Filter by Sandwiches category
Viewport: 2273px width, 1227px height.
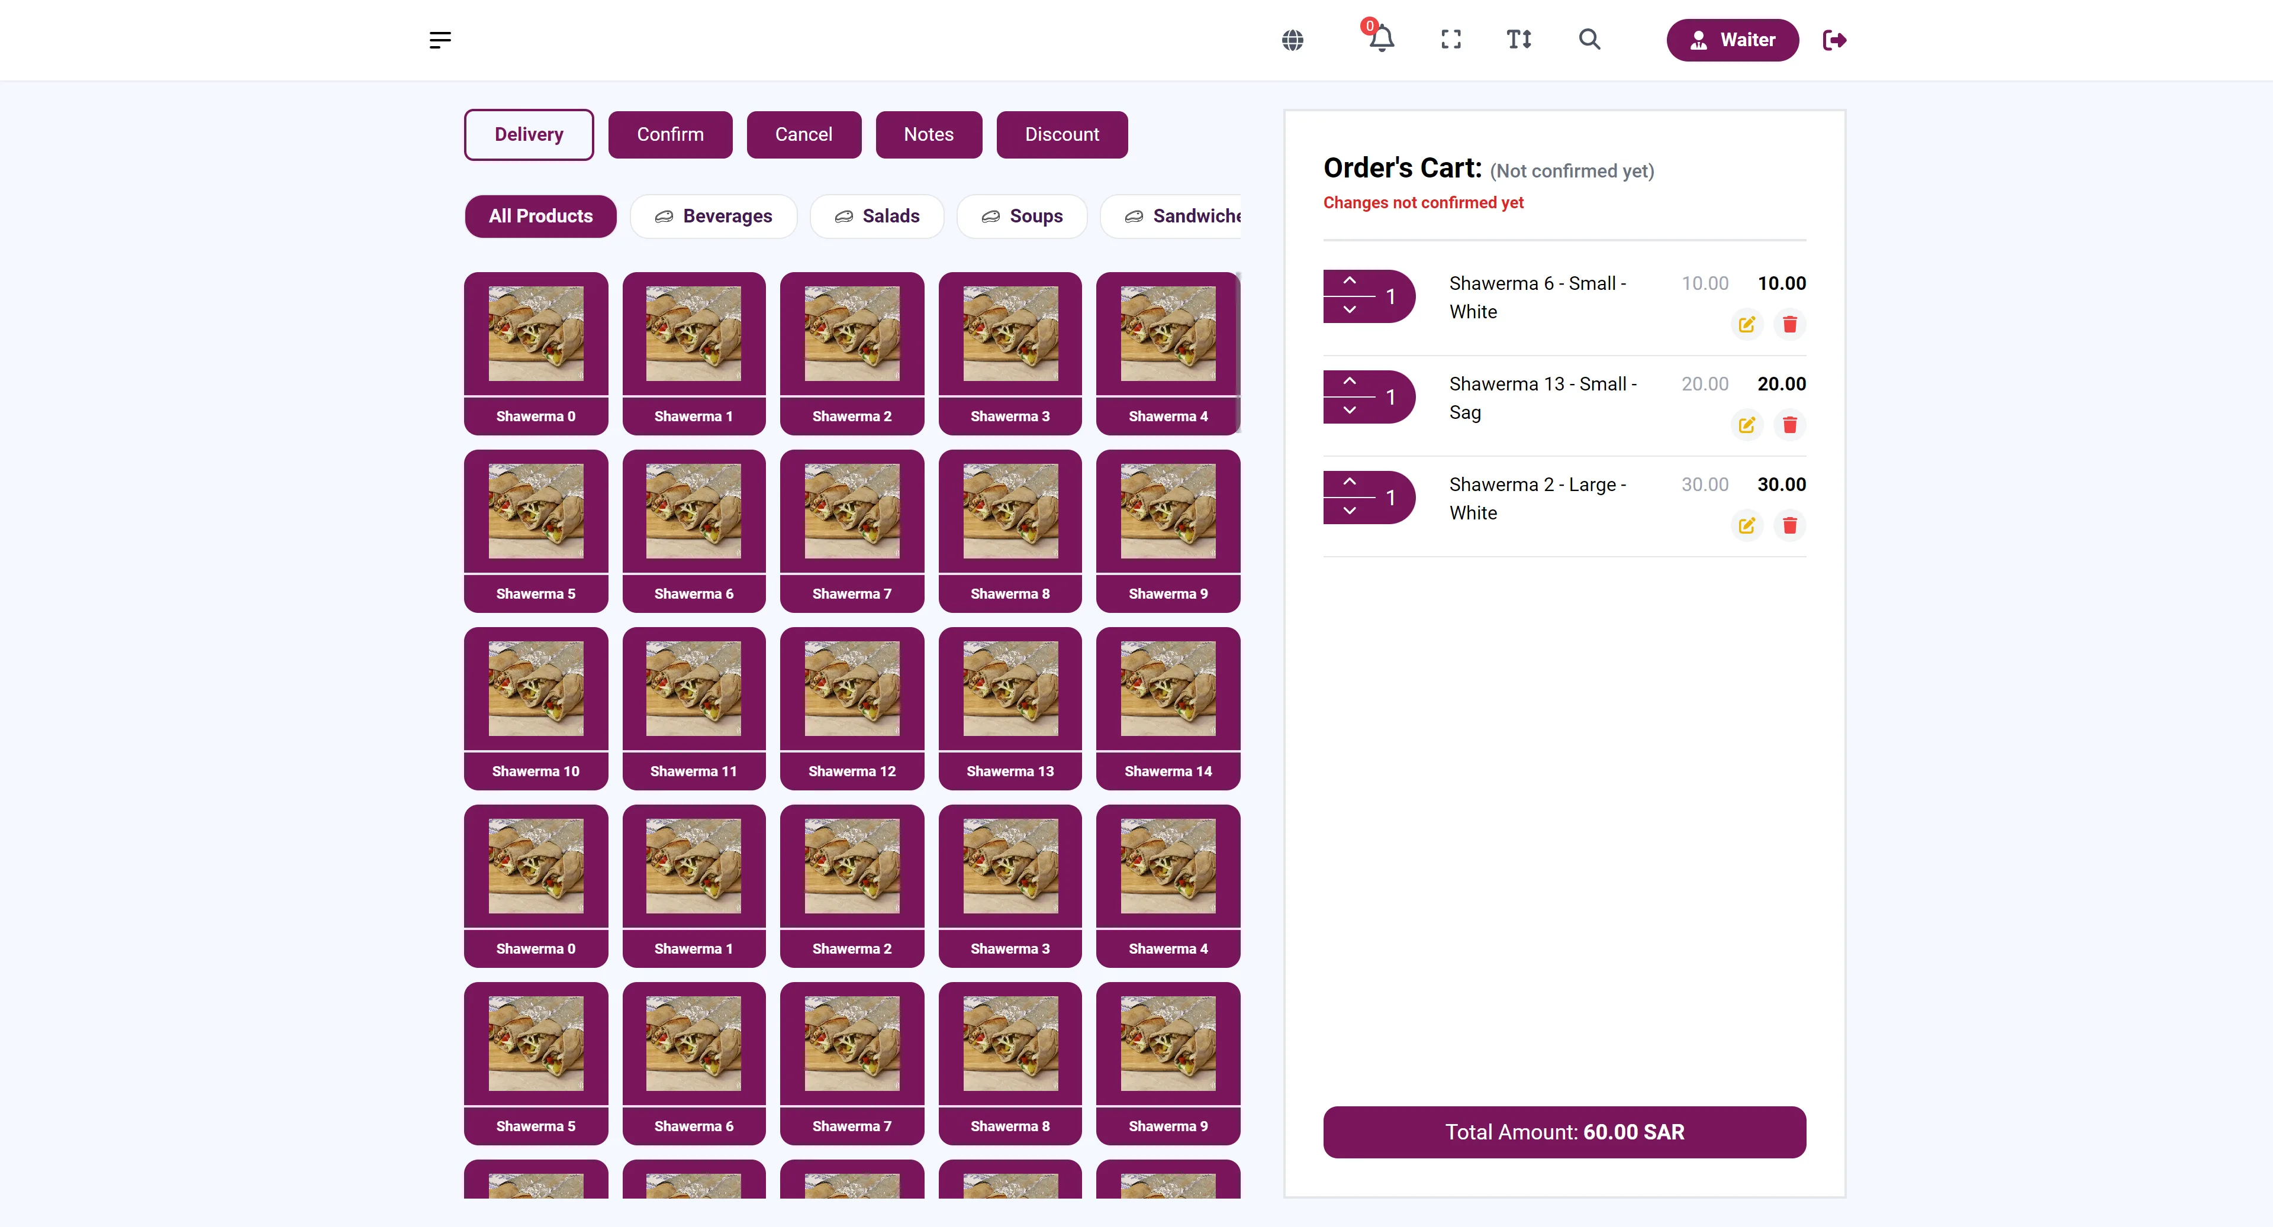coord(1171,216)
